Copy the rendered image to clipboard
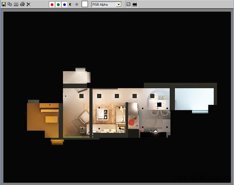 click(x=10, y=4)
